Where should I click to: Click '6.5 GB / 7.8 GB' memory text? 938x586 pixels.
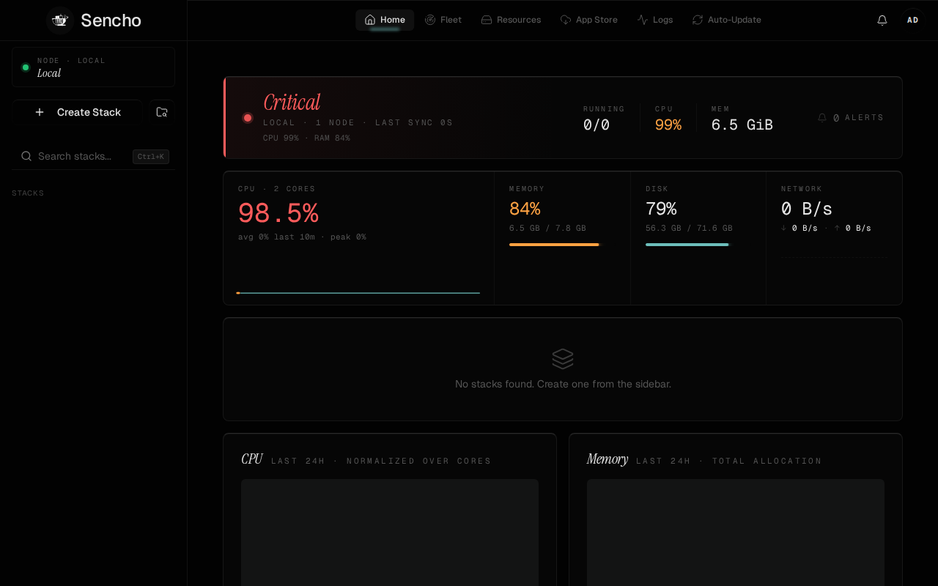pyautogui.click(x=547, y=229)
